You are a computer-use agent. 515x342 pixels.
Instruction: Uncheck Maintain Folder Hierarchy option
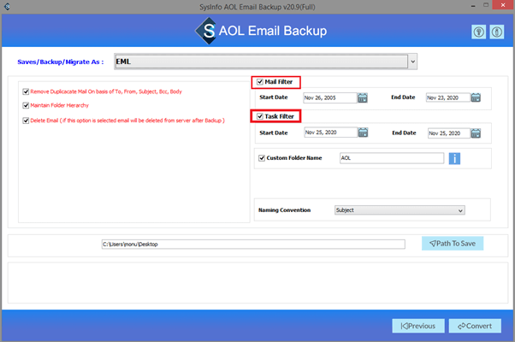pyautogui.click(x=26, y=105)
